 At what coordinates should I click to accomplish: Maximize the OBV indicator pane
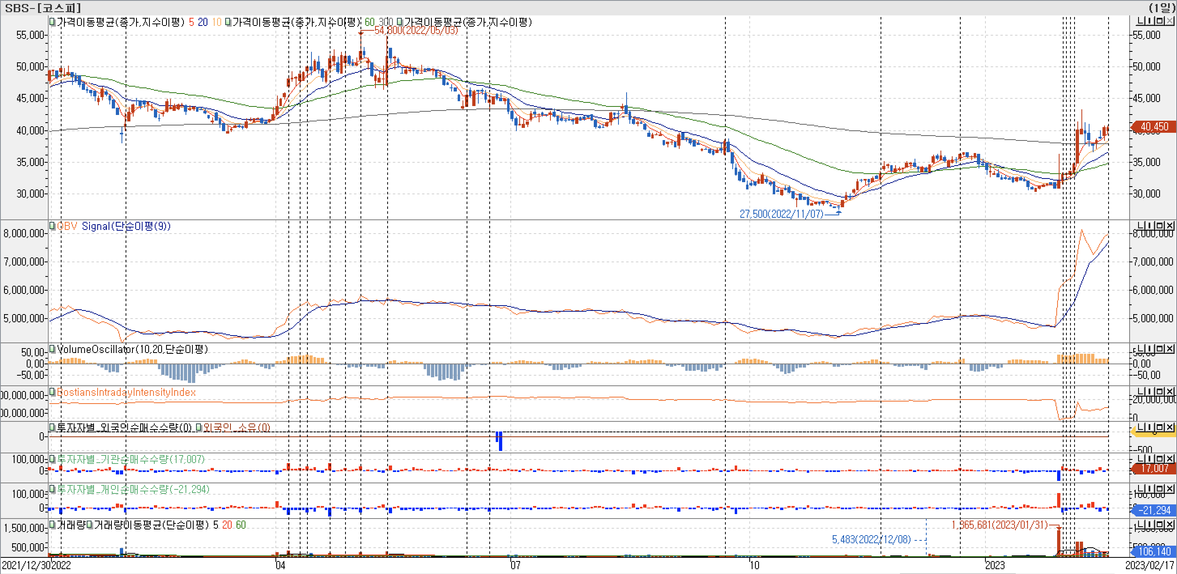(x=1160, y=225)
